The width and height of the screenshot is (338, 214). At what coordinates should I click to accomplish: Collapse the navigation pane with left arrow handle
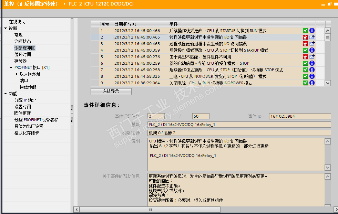(72, 110)
